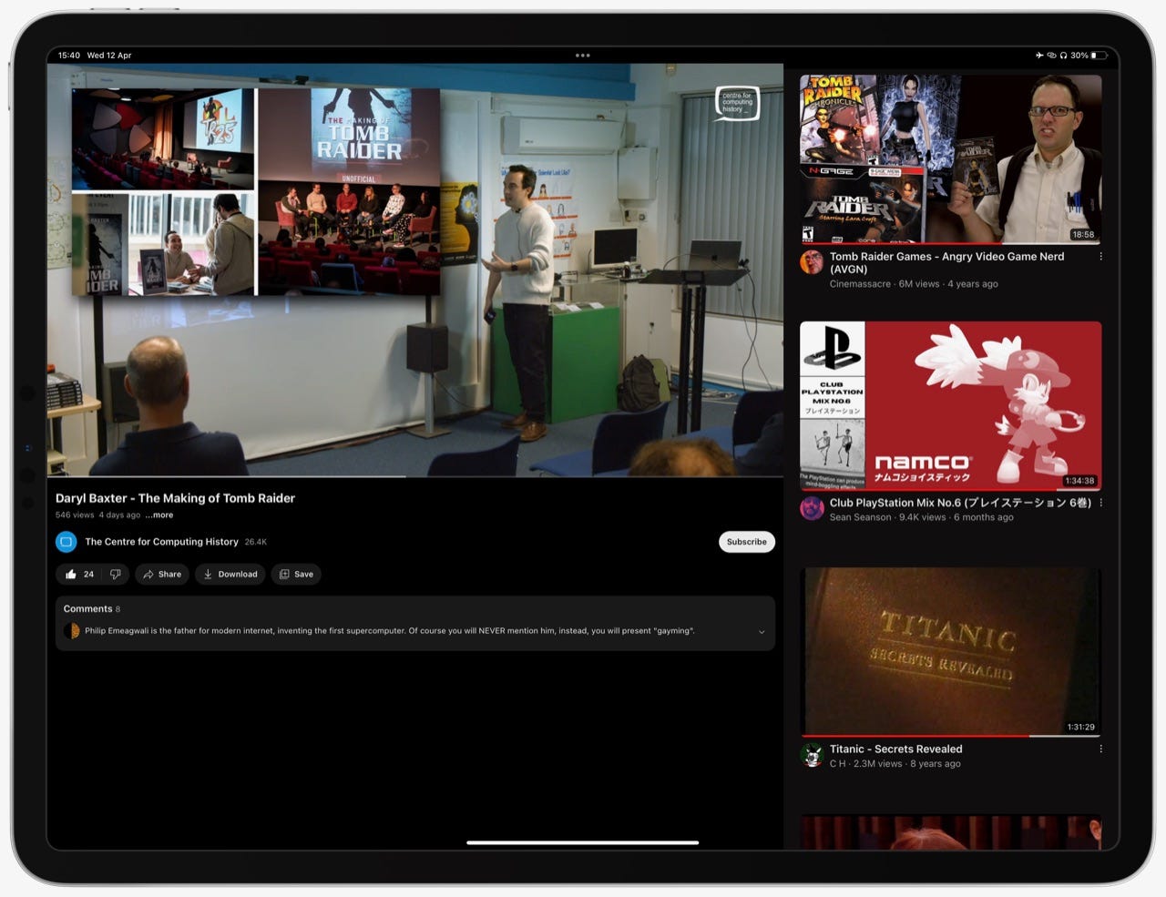Open Club PlayStation Mix No.6 thumbnail

pyautogui.click(x=950, y=406)
